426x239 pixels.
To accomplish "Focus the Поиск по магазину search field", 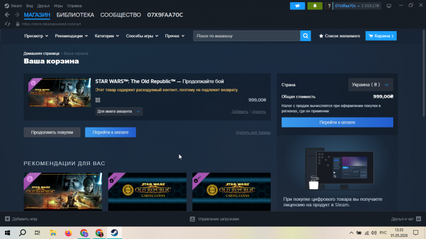I will point(246,36).
